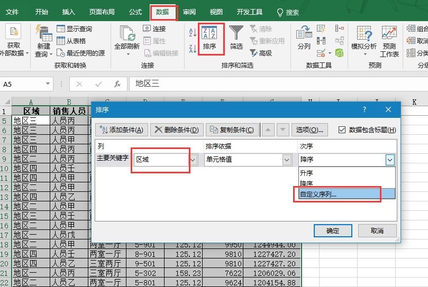
Task: Collapse the 次序 dropdown arrow
Action: [x=390, y=160]
